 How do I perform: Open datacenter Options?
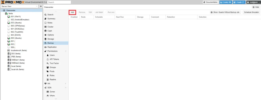pos(56,35)
